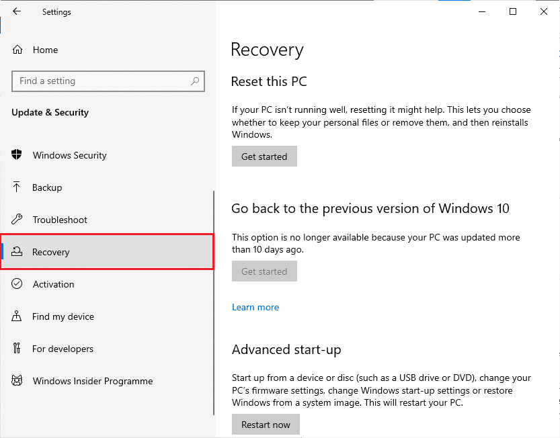
Task: Click the greyed-out Get started button
Action: coord(264,271)
